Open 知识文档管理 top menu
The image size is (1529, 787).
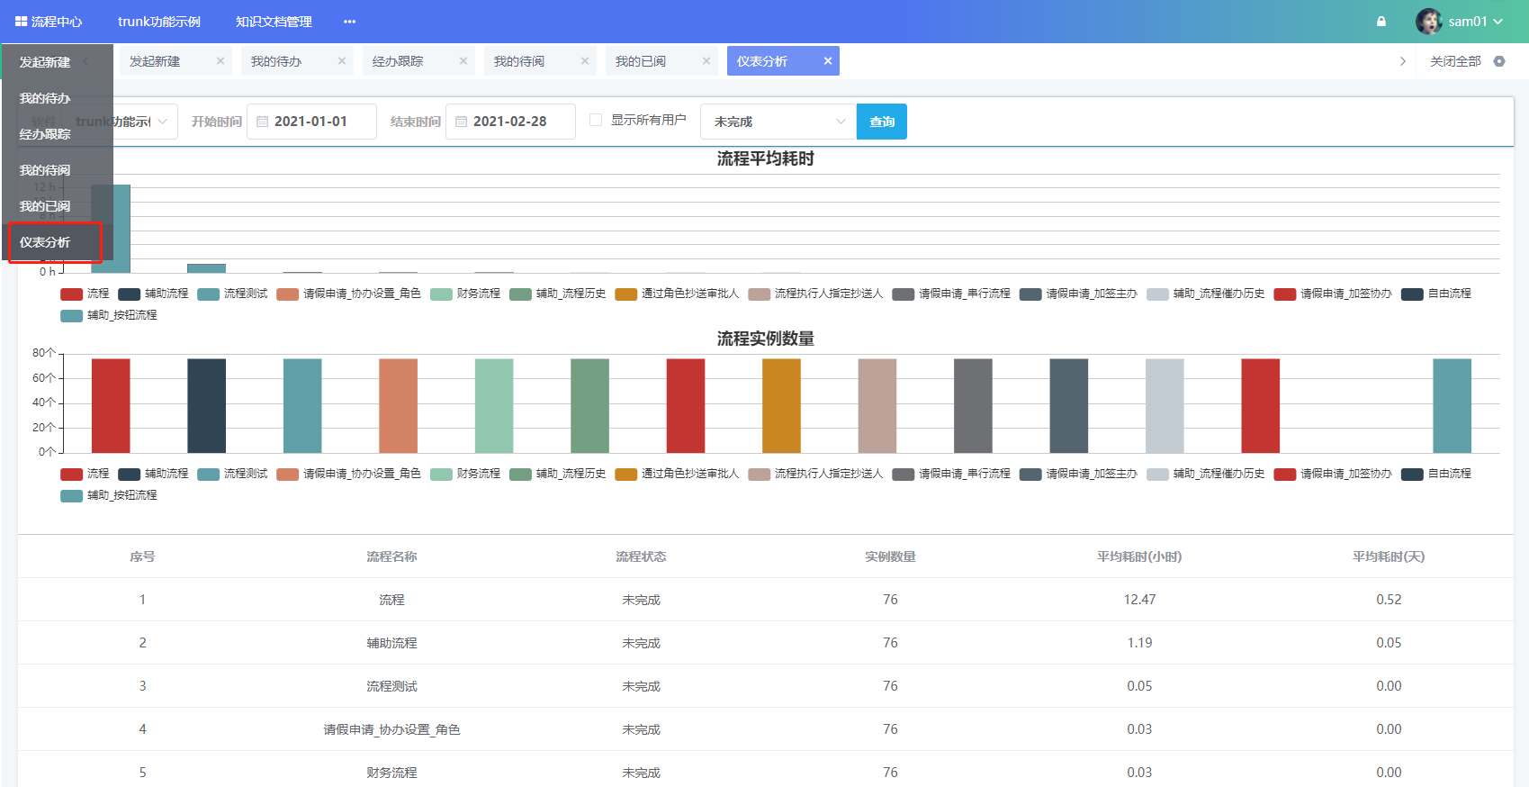coord(274,22)
